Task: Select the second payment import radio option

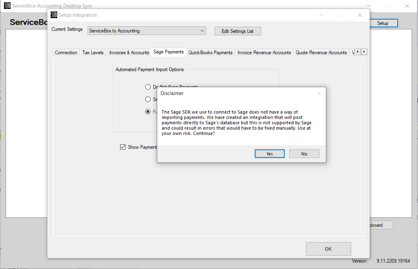Action: tap(148, 99)
